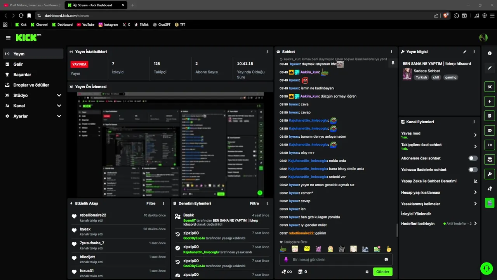Screen dimensions: 497x280
Task: Toggle the broadcast signal icon in right toolbar
Action: [490, 145]
